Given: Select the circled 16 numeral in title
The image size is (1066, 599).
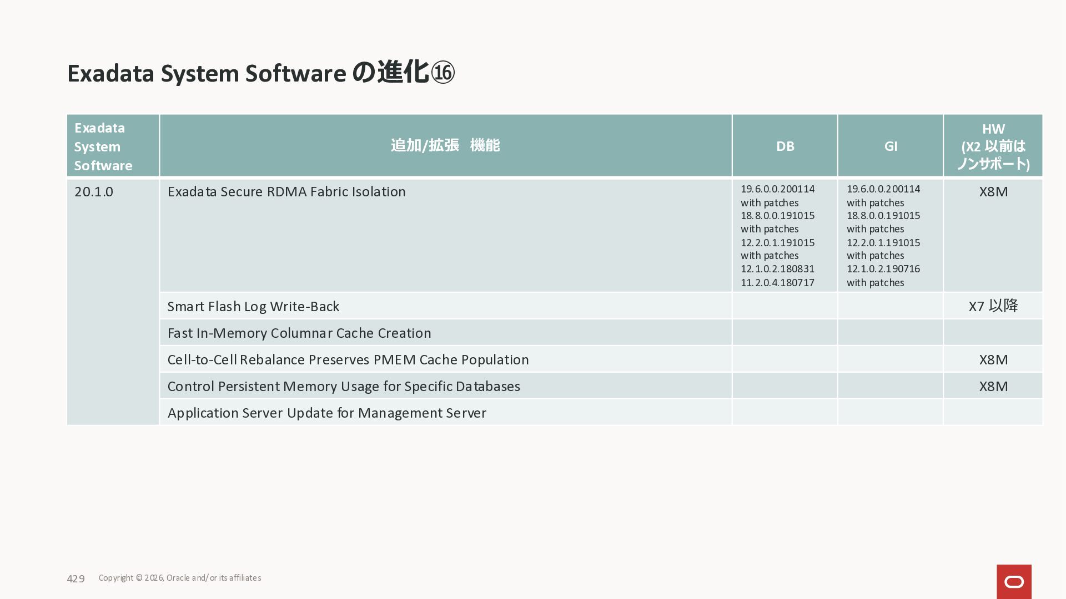Looking at the screenshot, I should (443, 73).
